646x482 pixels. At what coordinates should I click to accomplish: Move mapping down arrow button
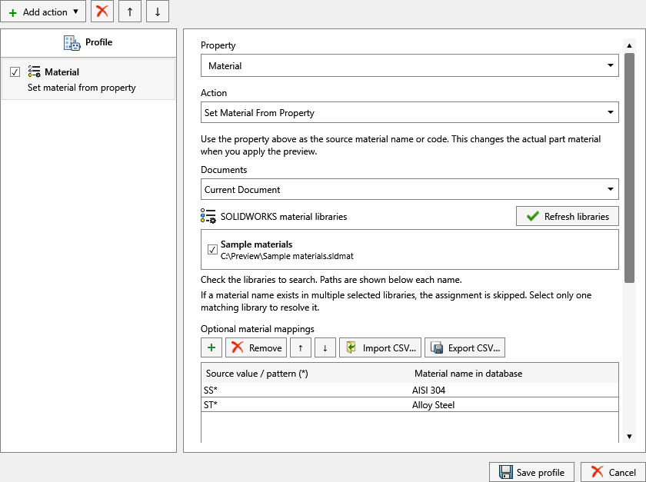point(325,347)
